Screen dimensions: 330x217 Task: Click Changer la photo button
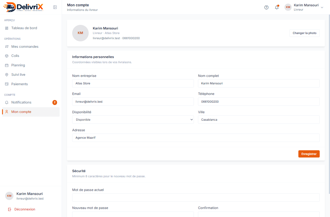click(x=305, y=33)
